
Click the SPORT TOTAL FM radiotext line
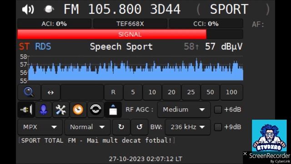96,140
